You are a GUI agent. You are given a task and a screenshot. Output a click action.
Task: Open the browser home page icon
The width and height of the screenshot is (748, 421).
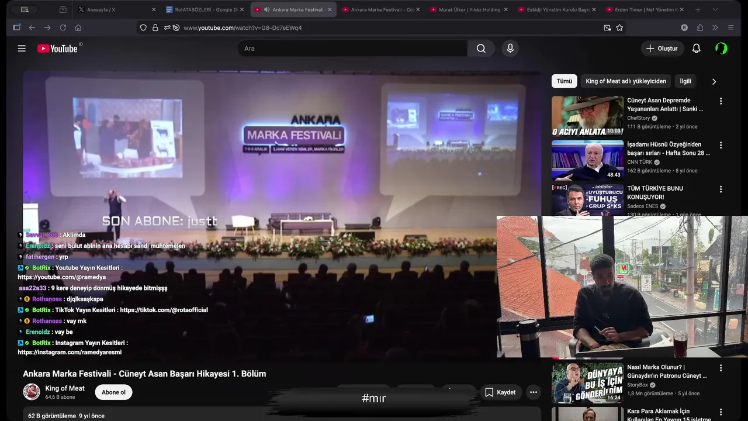tap(78, 27)
